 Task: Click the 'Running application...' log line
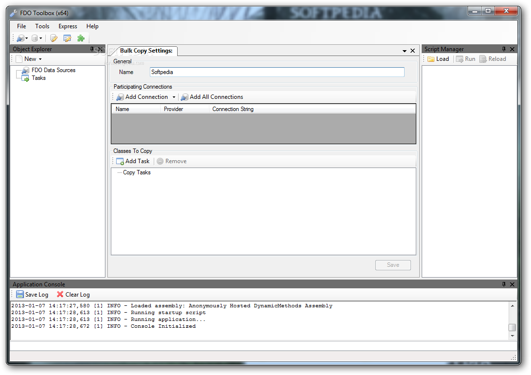click(108, 319)
